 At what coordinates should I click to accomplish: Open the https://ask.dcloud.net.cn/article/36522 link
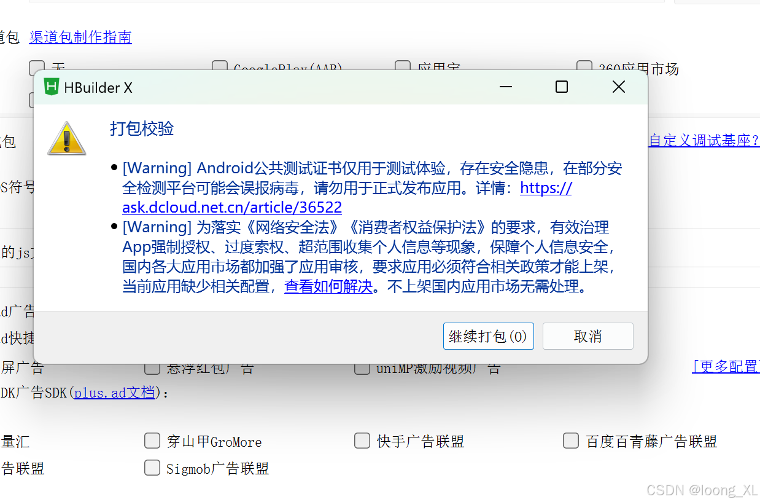click(x=347, y=197)
